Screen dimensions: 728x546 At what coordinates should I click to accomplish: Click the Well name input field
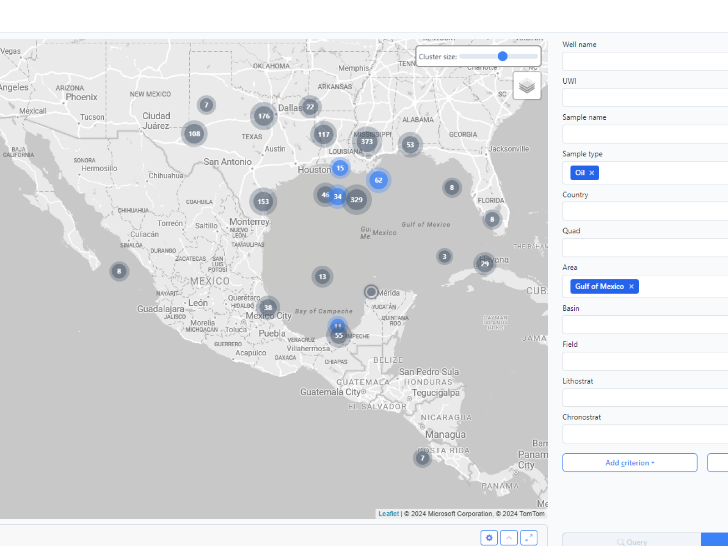pos(645,61)
